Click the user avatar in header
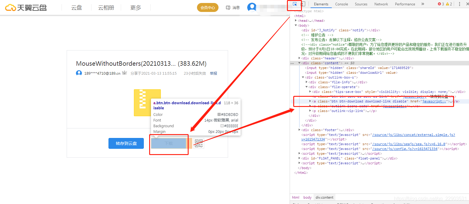The height and width of the screenshot is (204, 469). tap(252, 7)
